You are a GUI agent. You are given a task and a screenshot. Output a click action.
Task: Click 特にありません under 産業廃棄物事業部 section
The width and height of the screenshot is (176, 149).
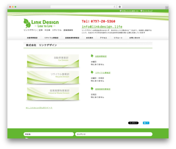click(98, 97)
